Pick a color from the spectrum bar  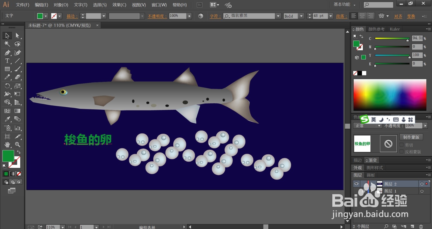coord(390,95)
